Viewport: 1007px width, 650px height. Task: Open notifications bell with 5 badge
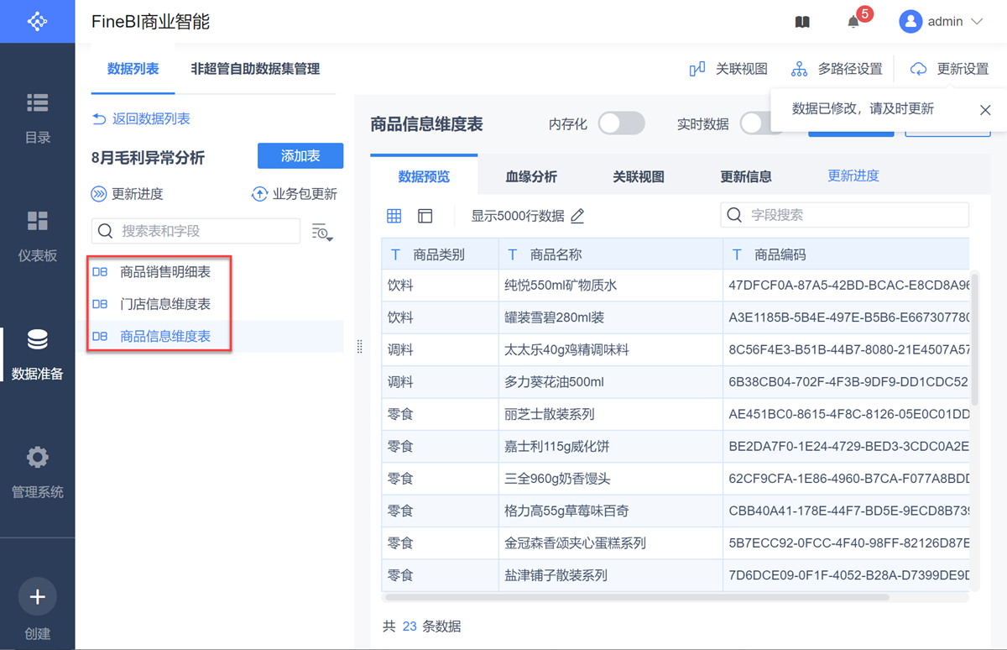click(x=853, y=22)
